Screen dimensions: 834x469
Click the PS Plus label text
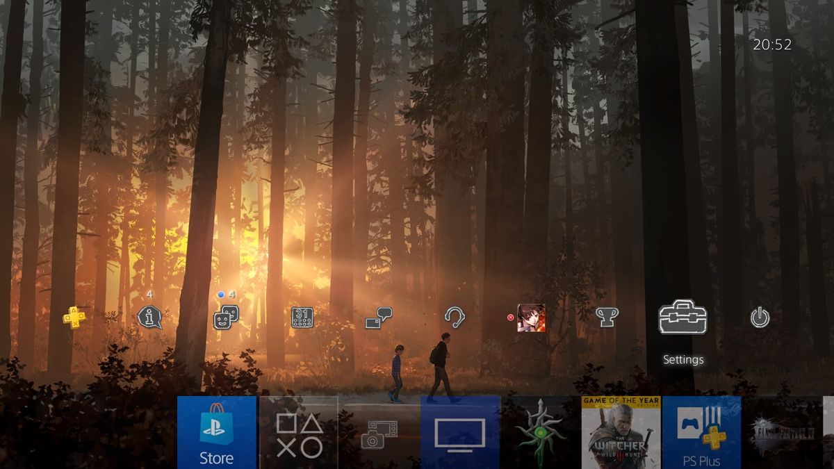pos(701,461)
